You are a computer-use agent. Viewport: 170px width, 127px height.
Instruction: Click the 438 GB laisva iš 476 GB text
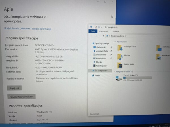[x=133, y=80]
